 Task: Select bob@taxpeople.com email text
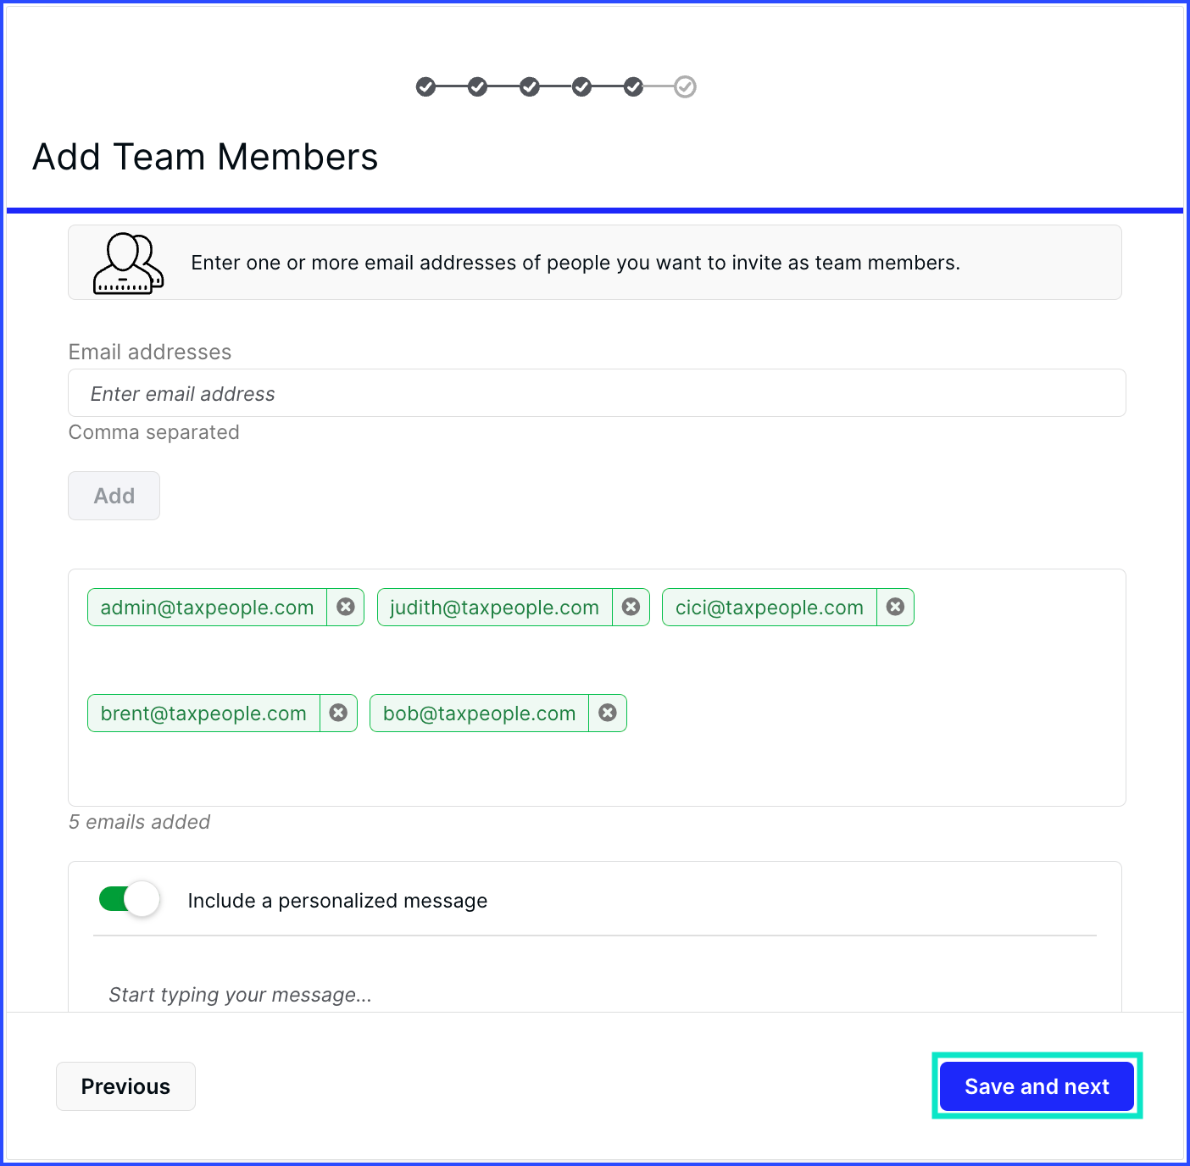pyautogui.click(x=479, y=713)
